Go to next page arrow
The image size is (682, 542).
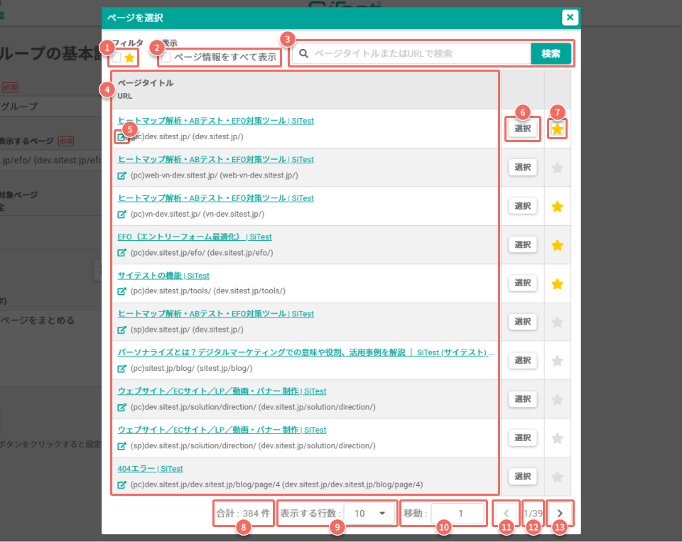tap(560, 514)
